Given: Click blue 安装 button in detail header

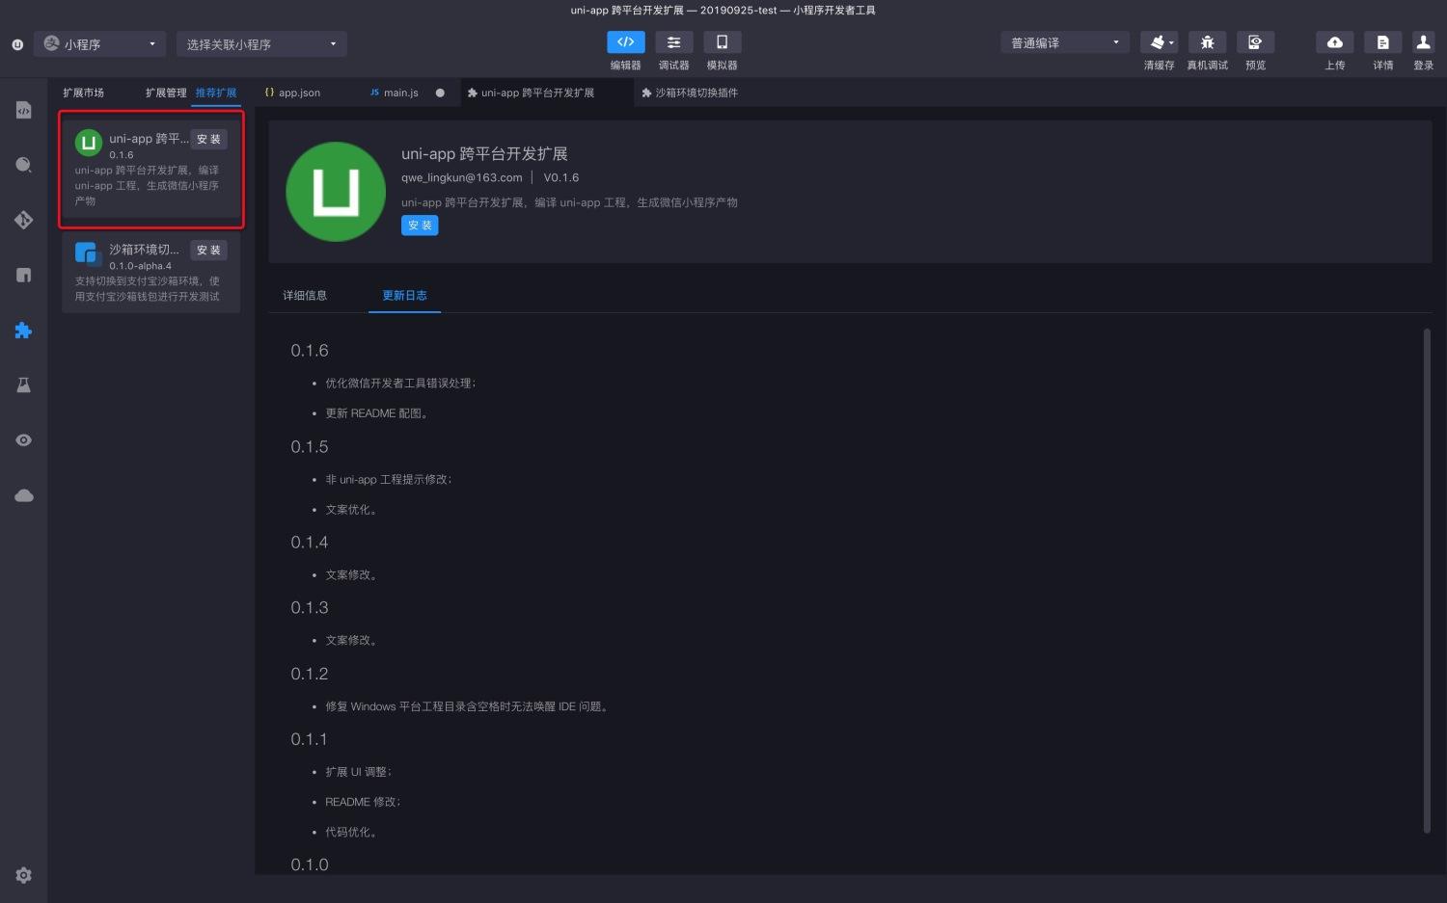Looking at the screenshot, I should [420, 225].
